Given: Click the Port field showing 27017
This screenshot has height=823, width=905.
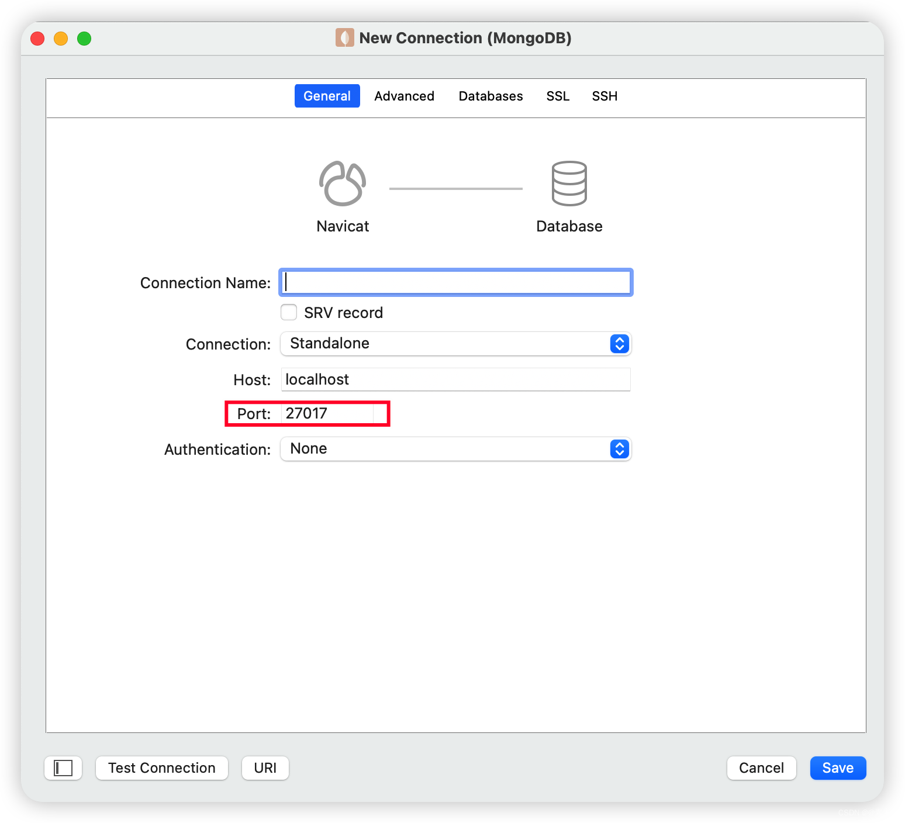Looking at the screenshot, I should tap(328, 414).
